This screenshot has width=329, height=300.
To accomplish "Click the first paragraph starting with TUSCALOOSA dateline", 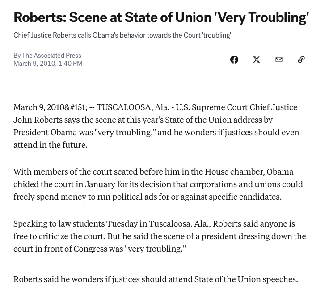I will [x=156, y=126].
